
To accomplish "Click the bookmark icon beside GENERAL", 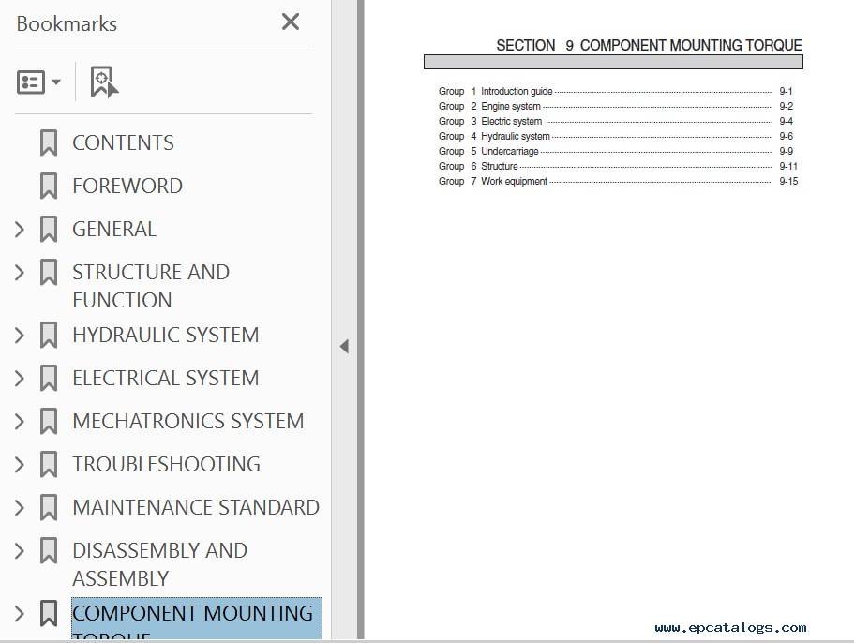I will point(49,229).
